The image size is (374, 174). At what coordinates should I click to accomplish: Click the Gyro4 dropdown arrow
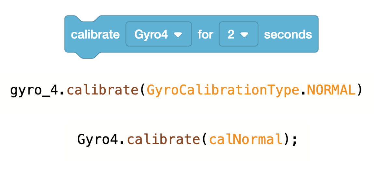(178, 35)
